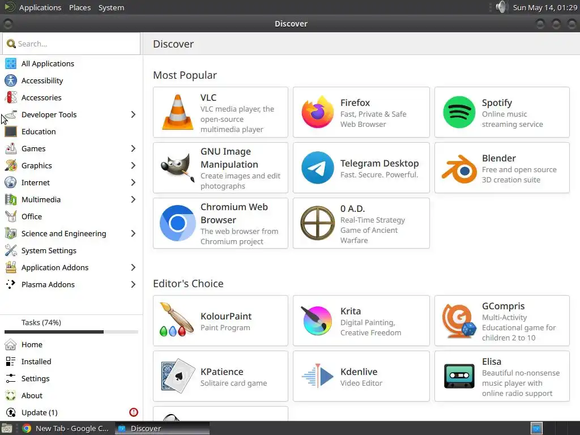
Task: Click the Home house icon
Action: [11, 344]
